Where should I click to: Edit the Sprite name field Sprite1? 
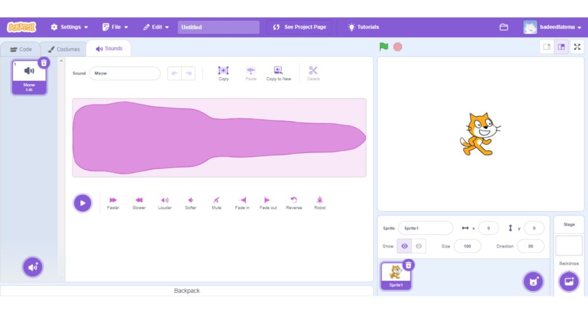point(425,228)
